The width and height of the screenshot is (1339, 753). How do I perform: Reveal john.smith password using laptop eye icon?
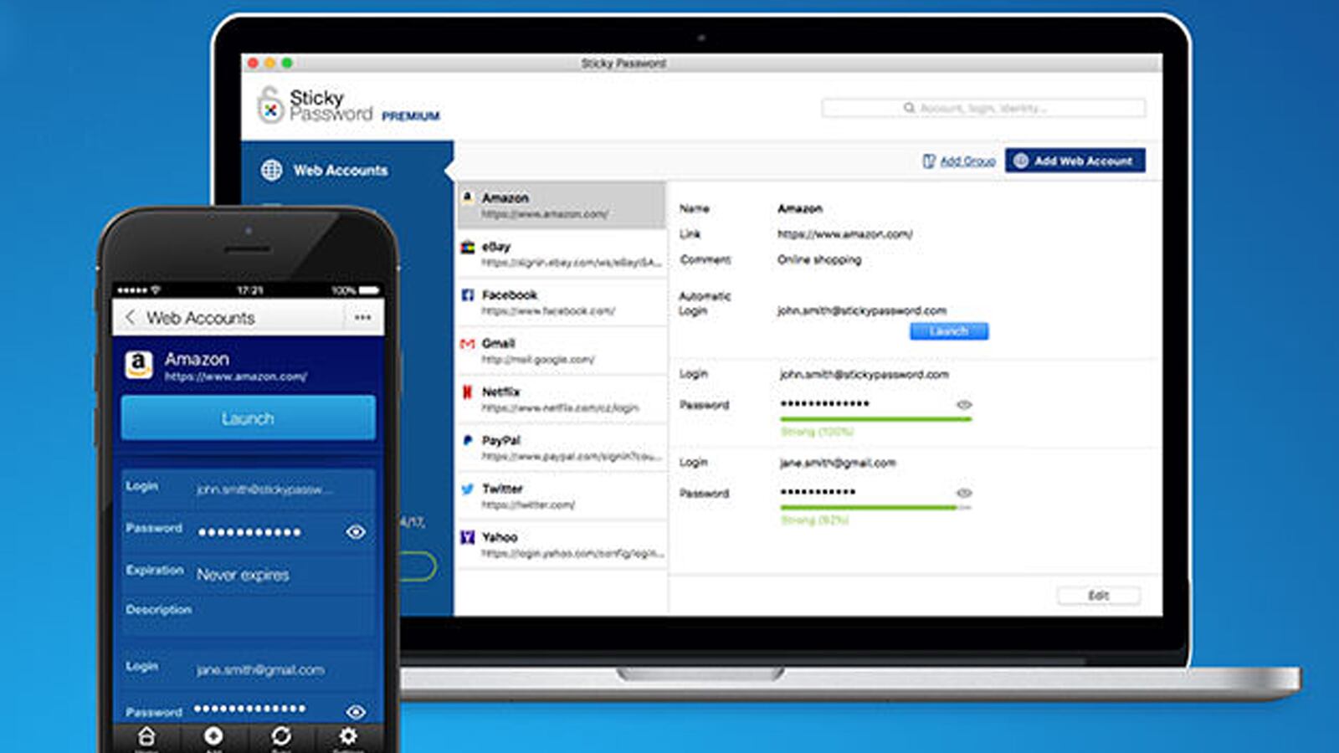(x=964, y=405)
